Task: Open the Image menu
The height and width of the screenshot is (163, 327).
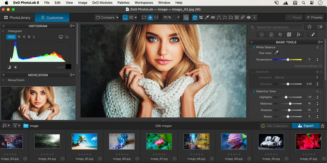Action: 82,3
